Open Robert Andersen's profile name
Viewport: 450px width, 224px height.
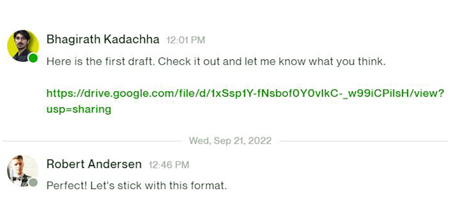[x=94, y=164]
